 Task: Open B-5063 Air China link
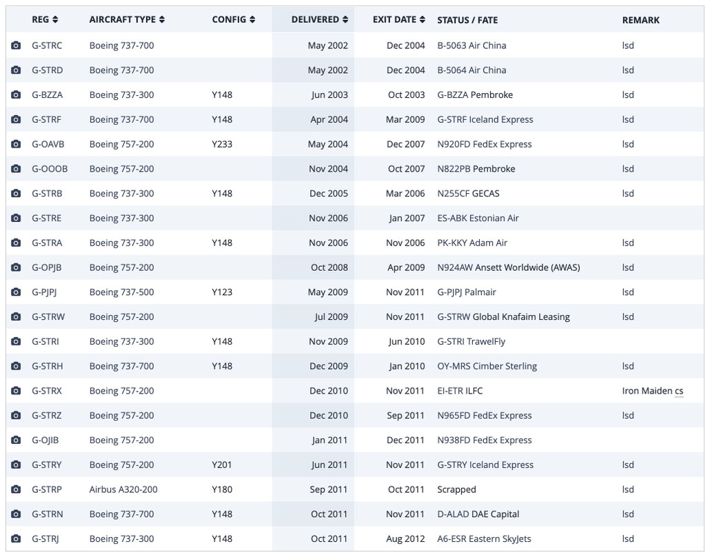[471, 45]
